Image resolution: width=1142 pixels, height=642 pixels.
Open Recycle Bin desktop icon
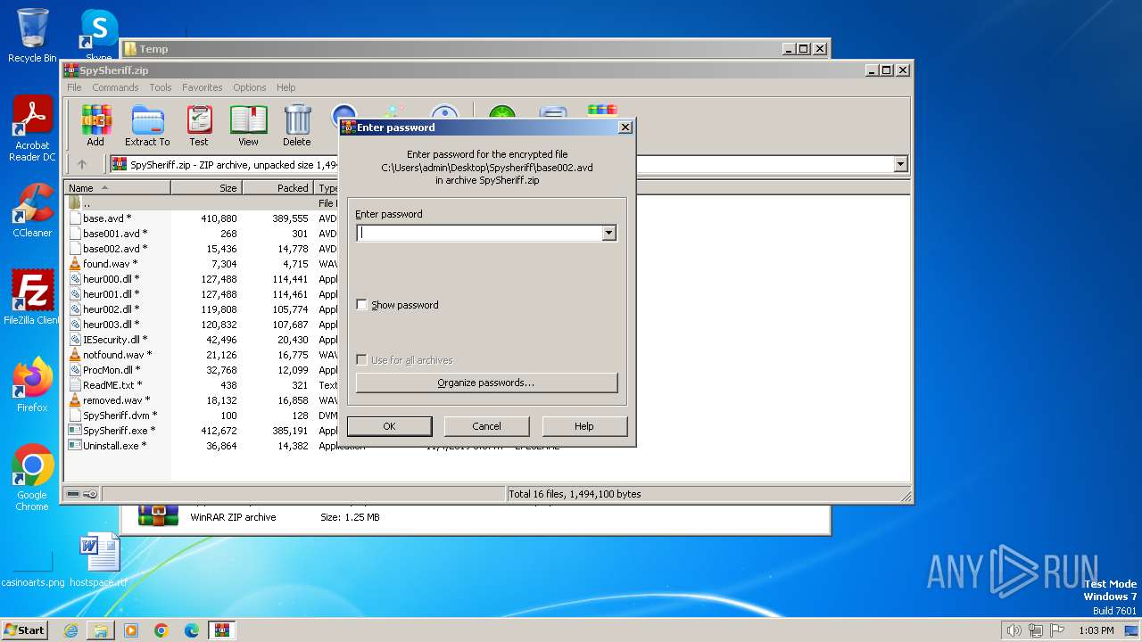point(32,36)
